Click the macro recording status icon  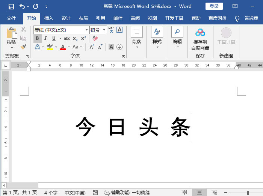95,193
